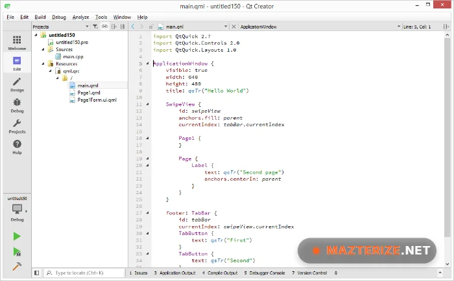Select Page1.qml in project tree
Viewport: 454px width, 281px height.
[89, 93]
